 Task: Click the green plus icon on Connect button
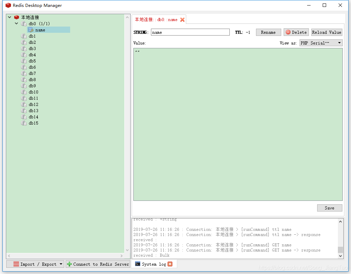(69, 264)
